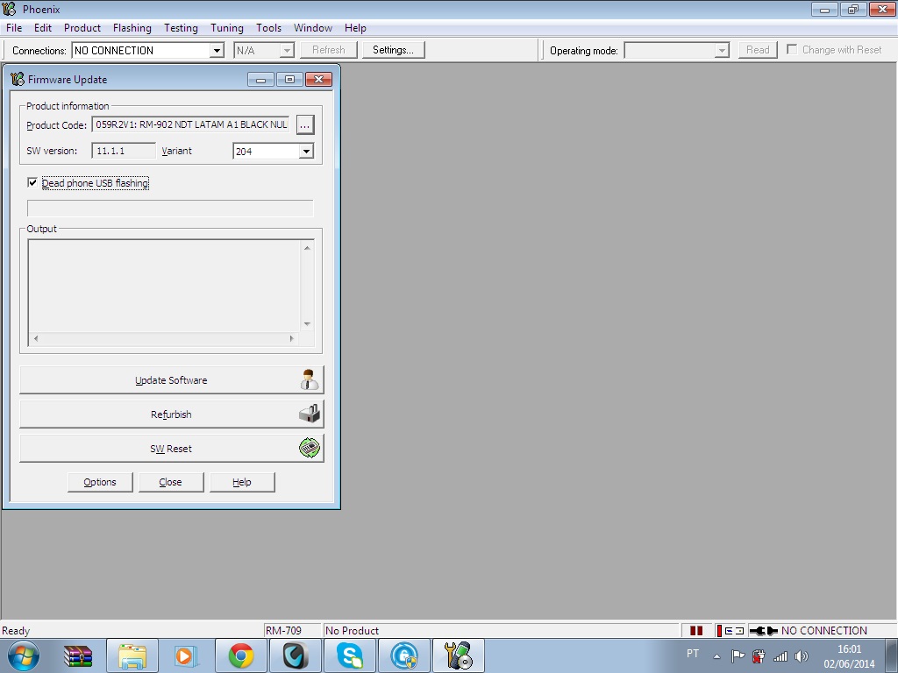Screen dimensions: 898x673
Task: Open the Windows Start orb
Action: pyautogui.click(x=23, y=655)
